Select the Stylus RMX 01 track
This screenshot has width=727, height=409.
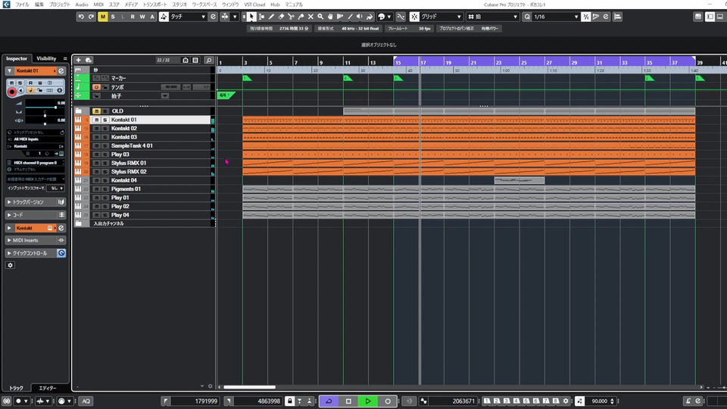tap(128, 163)
